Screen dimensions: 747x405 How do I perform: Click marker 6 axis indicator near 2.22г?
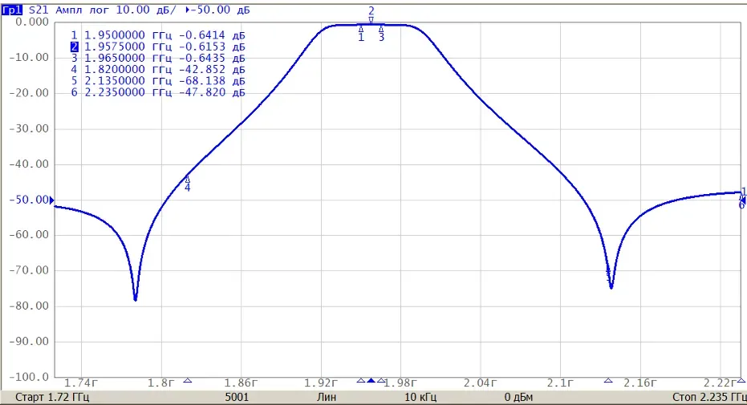(x=741, y=380)
